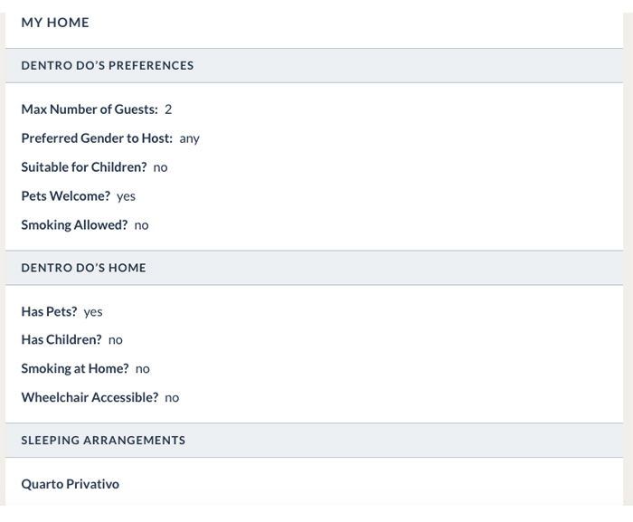The height and width of the screenshot is (522, 633).
Task: Select the DENTRO DO'S PREFERENCES section header
Action: coord(314,65)
